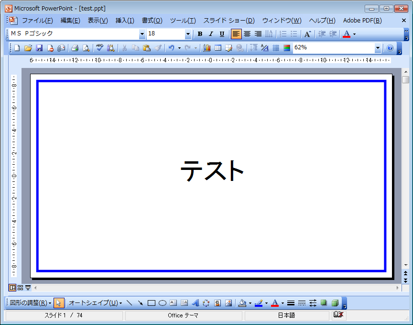The image size is (413, 325).
Task: Toggle underline formatting
Action: (x=222, y=34)
